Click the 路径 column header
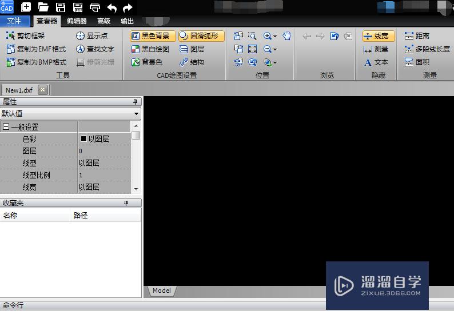 tap(105, 215)
